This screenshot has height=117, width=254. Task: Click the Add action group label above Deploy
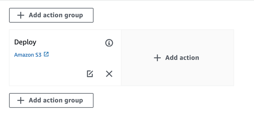56,15
